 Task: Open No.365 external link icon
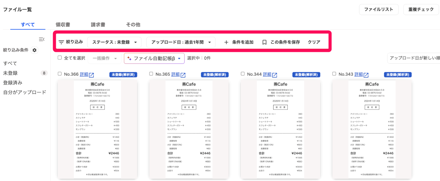pyautogui.click(x=183, y=75)
